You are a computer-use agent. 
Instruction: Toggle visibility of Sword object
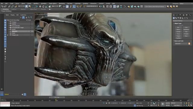pyautogui.click(x=9, y=33)
